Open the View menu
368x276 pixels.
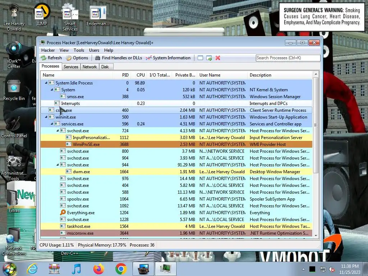click(x=64, y=50)
